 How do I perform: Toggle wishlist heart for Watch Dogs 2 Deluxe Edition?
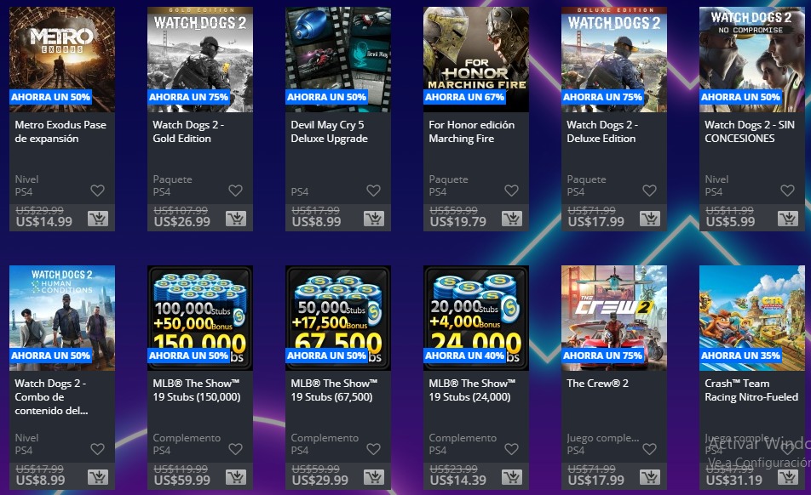point(650,191)
